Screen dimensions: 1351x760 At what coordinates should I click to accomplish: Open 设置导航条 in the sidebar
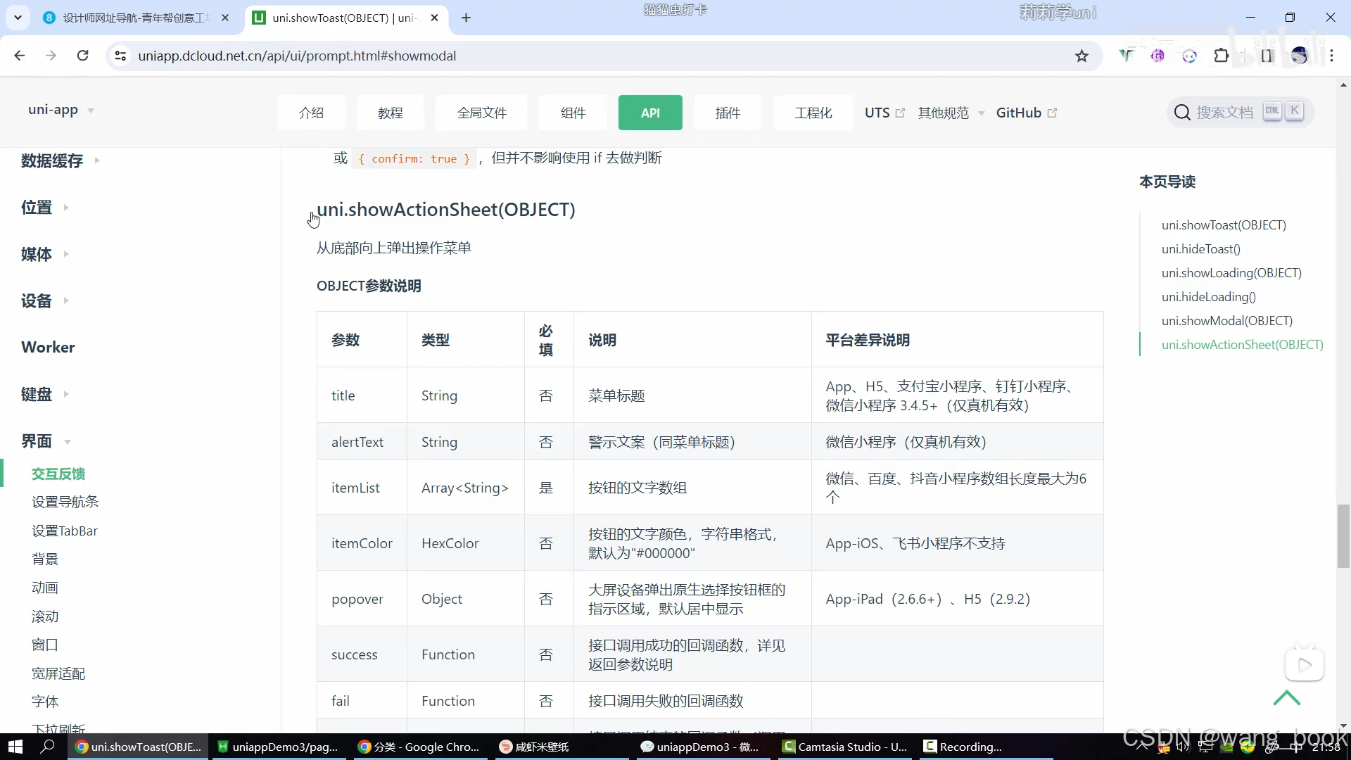[x=65, y=502]
